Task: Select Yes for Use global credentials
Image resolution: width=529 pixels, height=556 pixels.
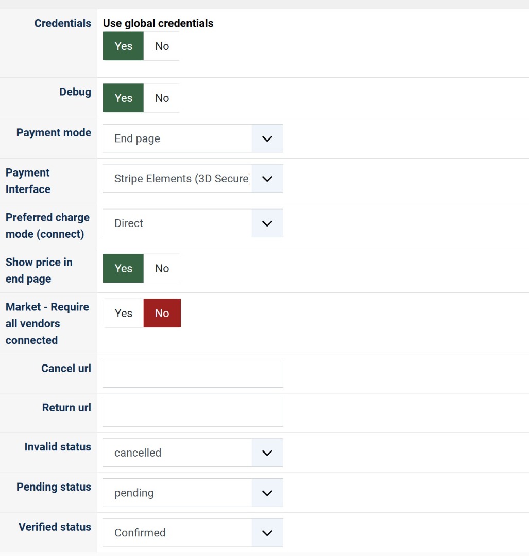Action: [123, 46]
